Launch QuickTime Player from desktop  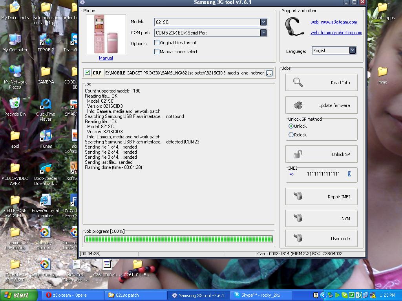(46, 110)
